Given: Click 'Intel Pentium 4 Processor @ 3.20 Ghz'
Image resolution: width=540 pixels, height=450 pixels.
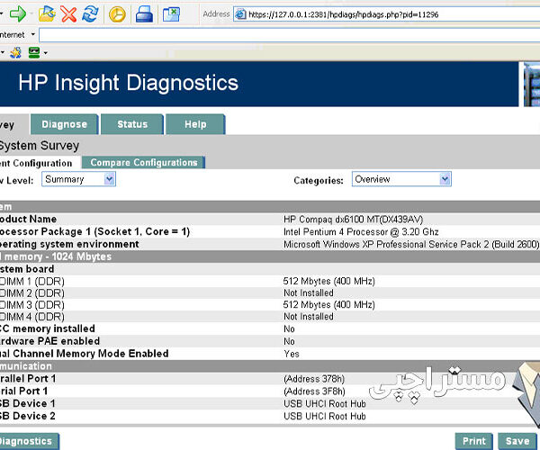Looking at the screenshot, I should [x=361, y=231].
